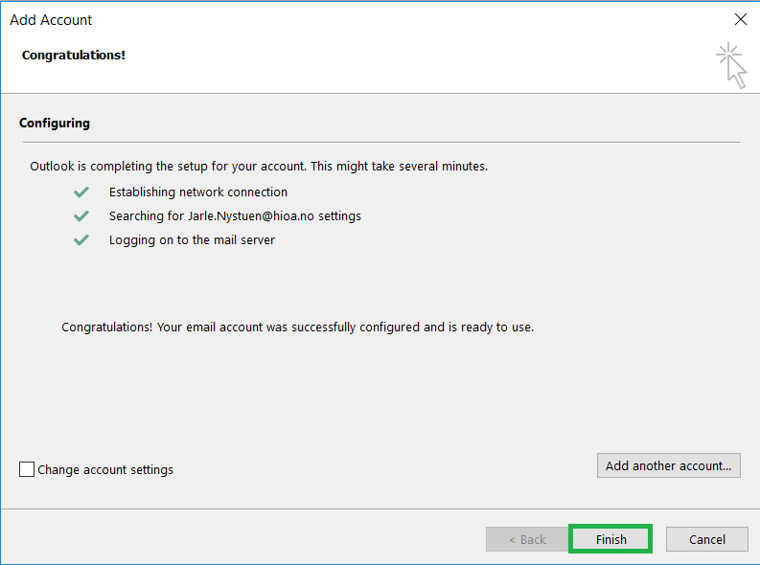This screenshot has height=565, width=760.
Task: Click checkmark beside Logging on to server
Action: tap(81, 240)
